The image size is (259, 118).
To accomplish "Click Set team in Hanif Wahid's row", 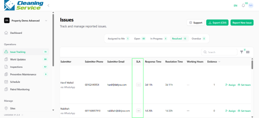I will [x=244, y=85].
